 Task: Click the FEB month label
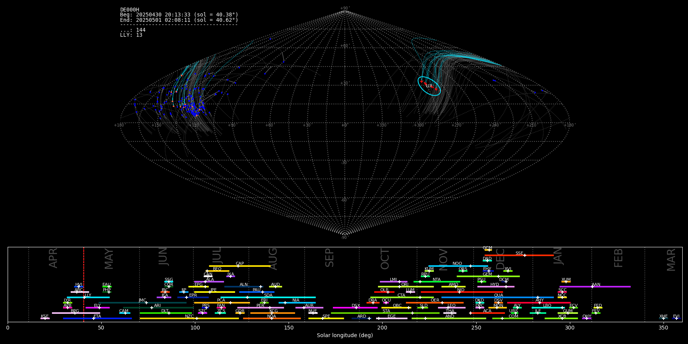tap(618, 258)
